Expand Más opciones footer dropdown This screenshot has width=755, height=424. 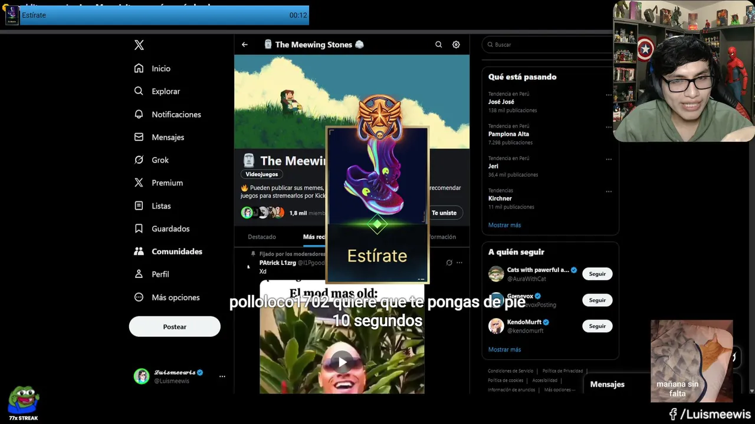[x=559, y=390]
